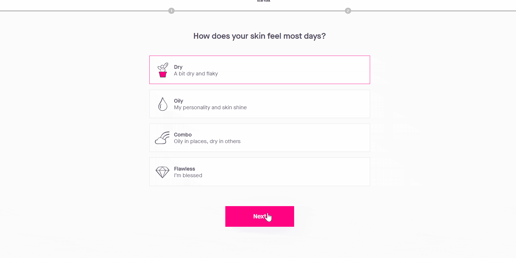Click the diamond Flawless icon
This screenshot has height=258, width=516.
[x=163, y=172]
